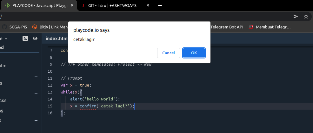Image resolution: width=313 pixels, height=133 pixels.
Task: Click the closing '};' on line 16
Action: pos(63,113)
